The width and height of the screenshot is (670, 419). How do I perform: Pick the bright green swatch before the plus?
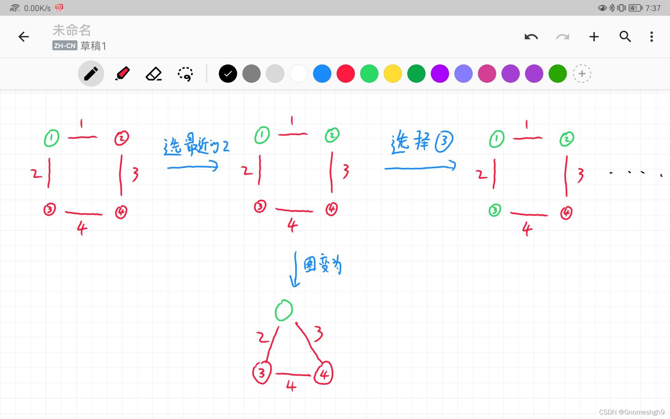[x=558, y=74]
